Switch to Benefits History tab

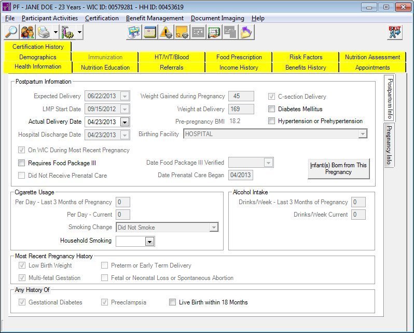306,68
